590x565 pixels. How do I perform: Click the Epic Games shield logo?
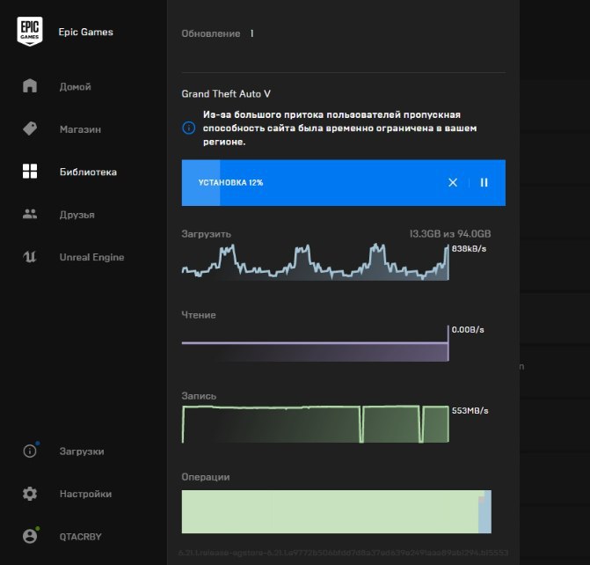[x=30, y=32]
